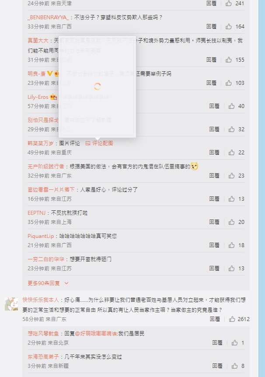Give thumbs-up to EEPTNJ's comment

point(232,222)
